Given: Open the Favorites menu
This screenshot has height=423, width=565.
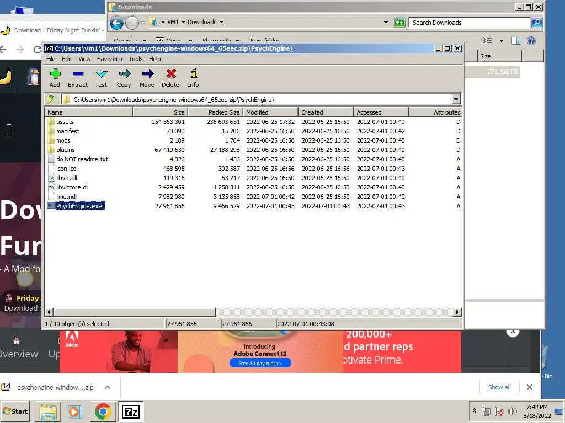Looking at the screenshot, I should pos(110,59).
